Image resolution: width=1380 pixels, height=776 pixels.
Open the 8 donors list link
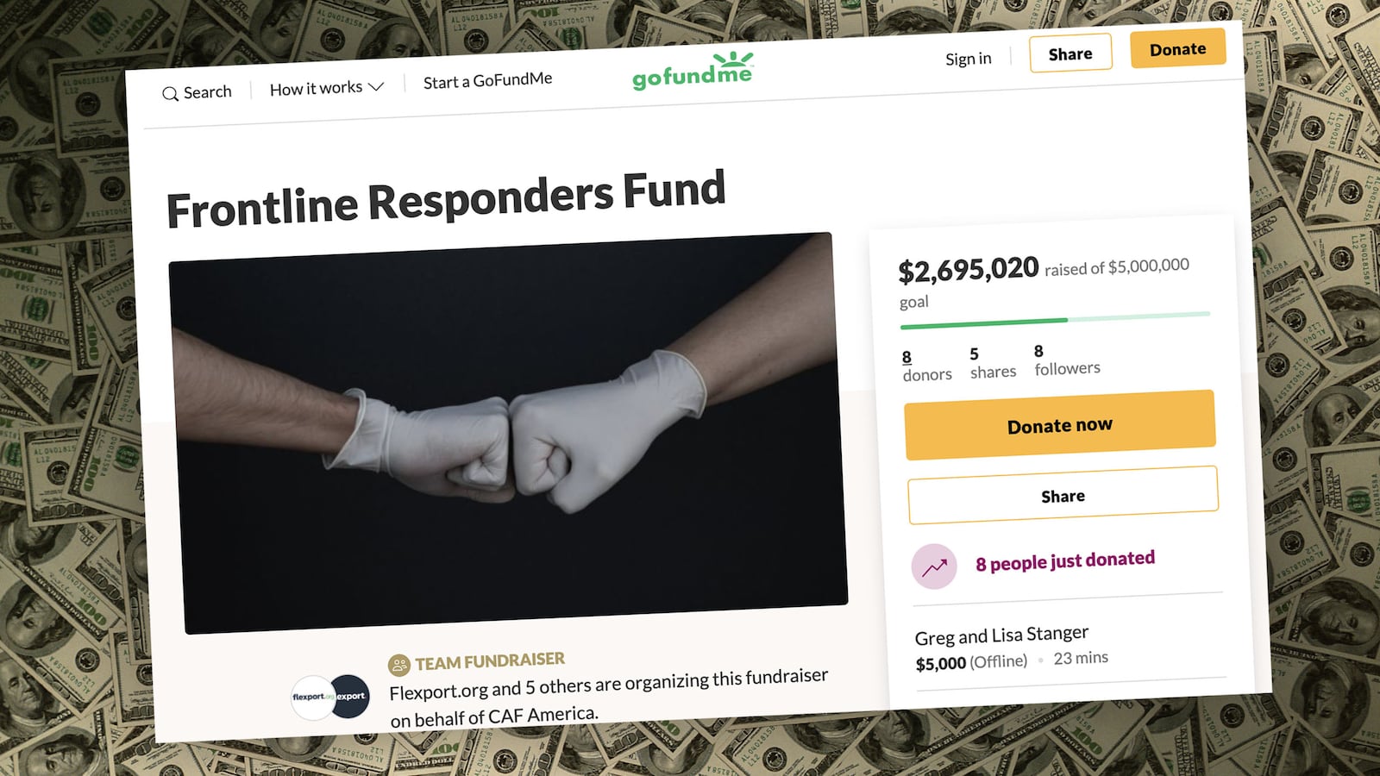926,366
